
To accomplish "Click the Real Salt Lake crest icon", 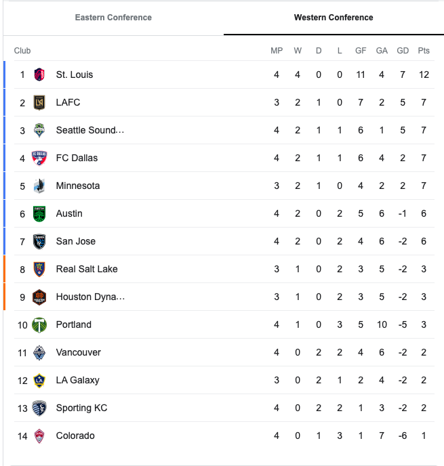I will (x=39, y=269).
